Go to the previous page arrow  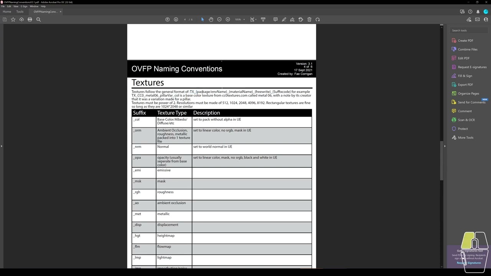(167, 20)
